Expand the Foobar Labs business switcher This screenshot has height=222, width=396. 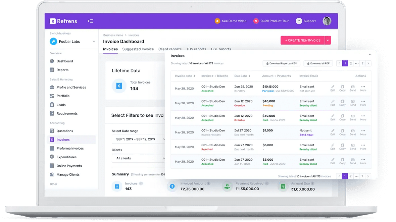tap(94, 42)
